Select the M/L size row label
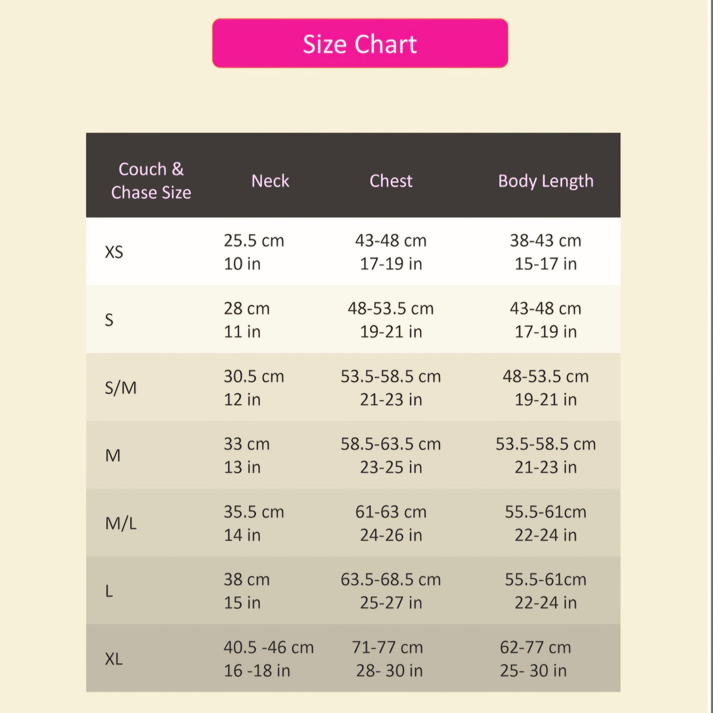 pos(121,523)
